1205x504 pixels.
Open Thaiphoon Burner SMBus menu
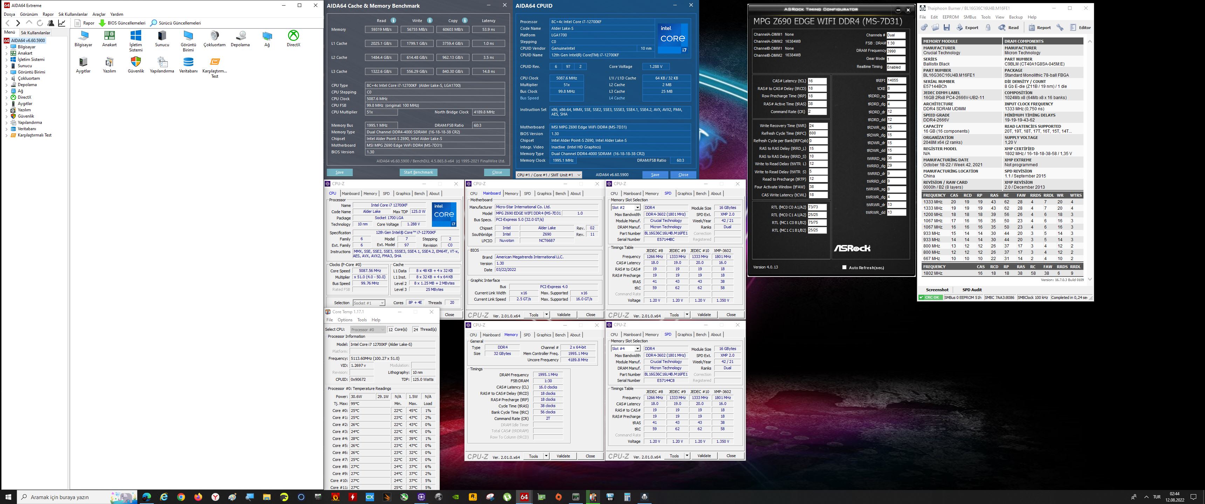(x=970, y=17)
